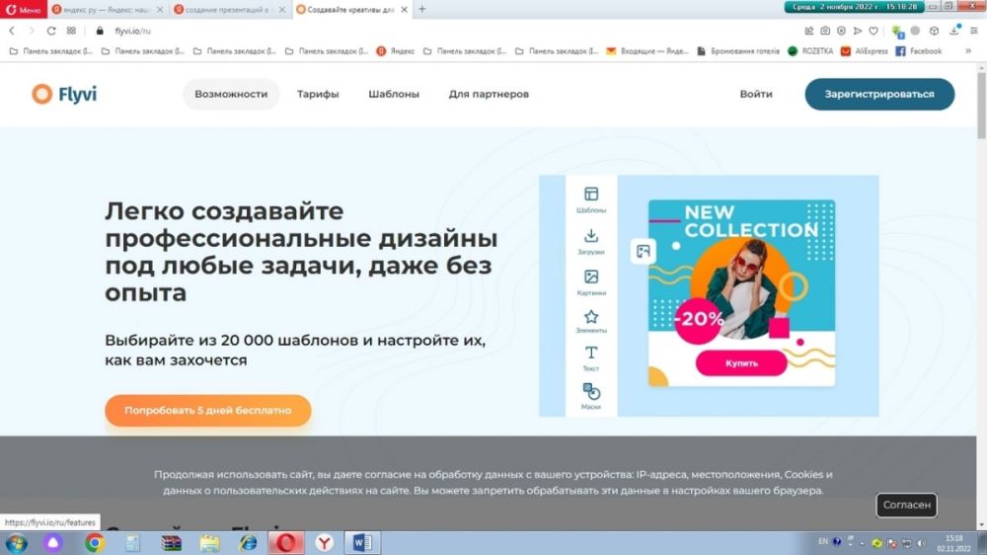Screen dimensions: 987x555
Task: Open the Windows Start button
Action: (x=17, y=542)
